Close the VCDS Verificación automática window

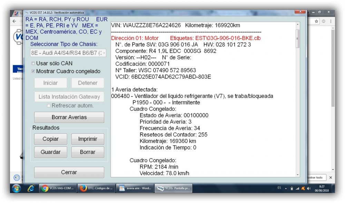(300, 12)
